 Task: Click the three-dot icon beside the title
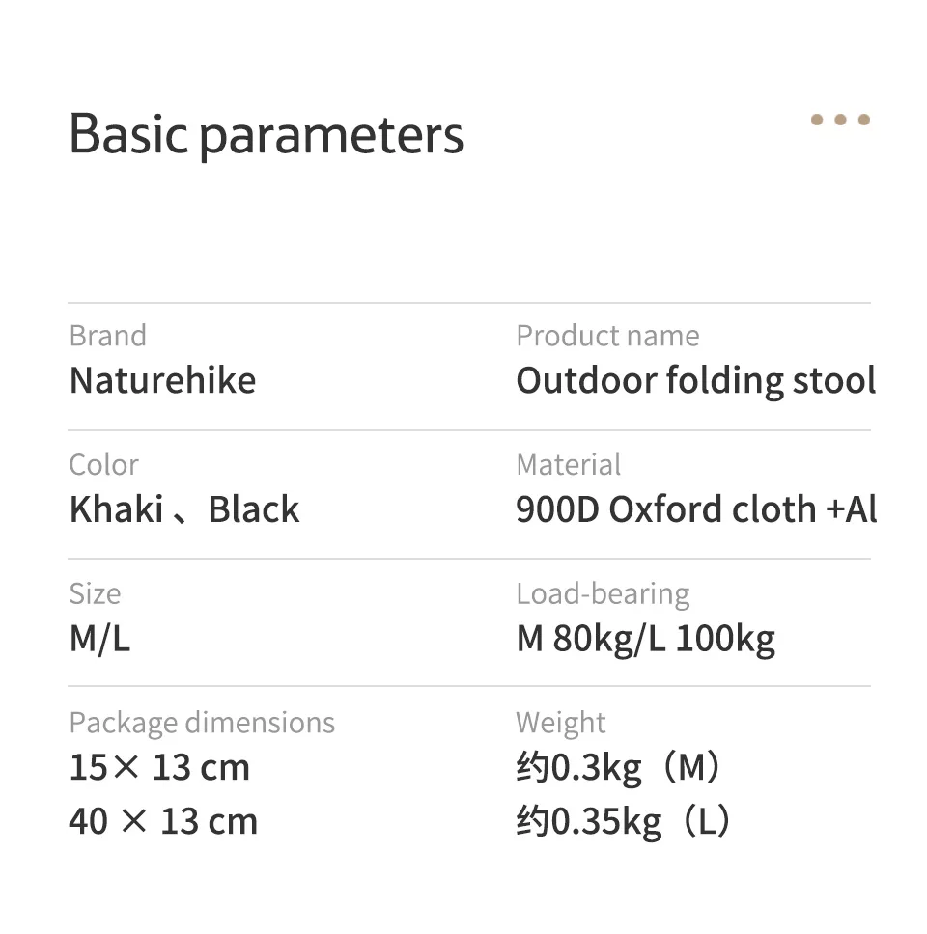(x=840, y=120)
